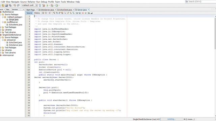Click the Find Next Occurrence icon
The image size is (216, 121).
click(x=59, y=13)
